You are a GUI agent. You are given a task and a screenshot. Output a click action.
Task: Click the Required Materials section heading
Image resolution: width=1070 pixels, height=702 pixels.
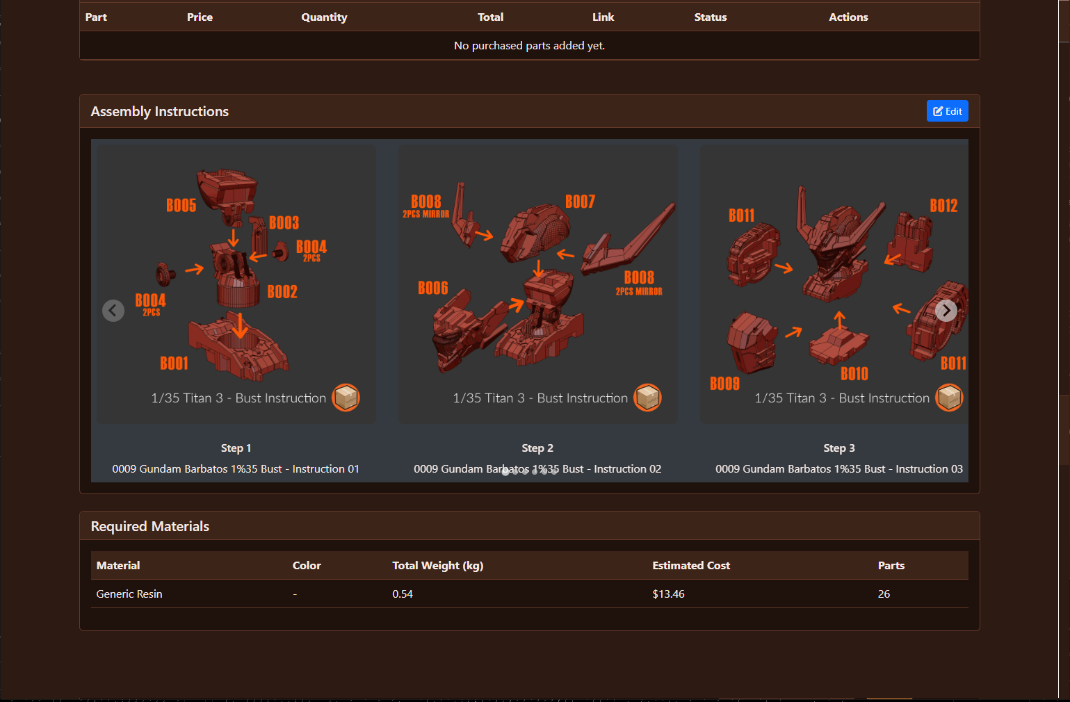click(x=149, y=526)
